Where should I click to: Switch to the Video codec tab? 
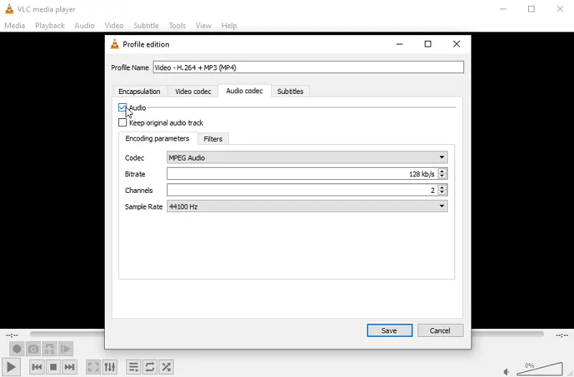(193, 92)
